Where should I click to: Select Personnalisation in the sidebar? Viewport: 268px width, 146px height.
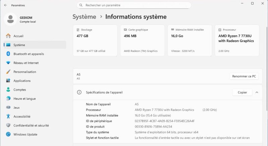(x=35, y=72)
